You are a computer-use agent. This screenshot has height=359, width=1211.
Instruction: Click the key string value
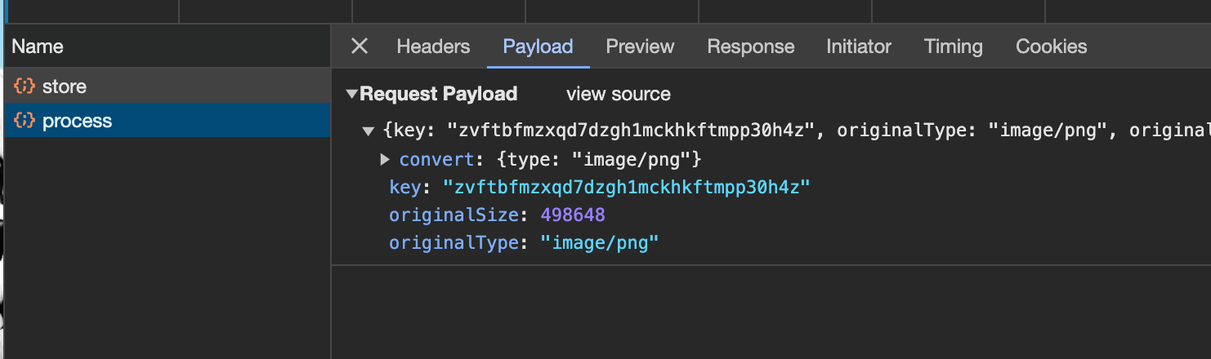626,187
